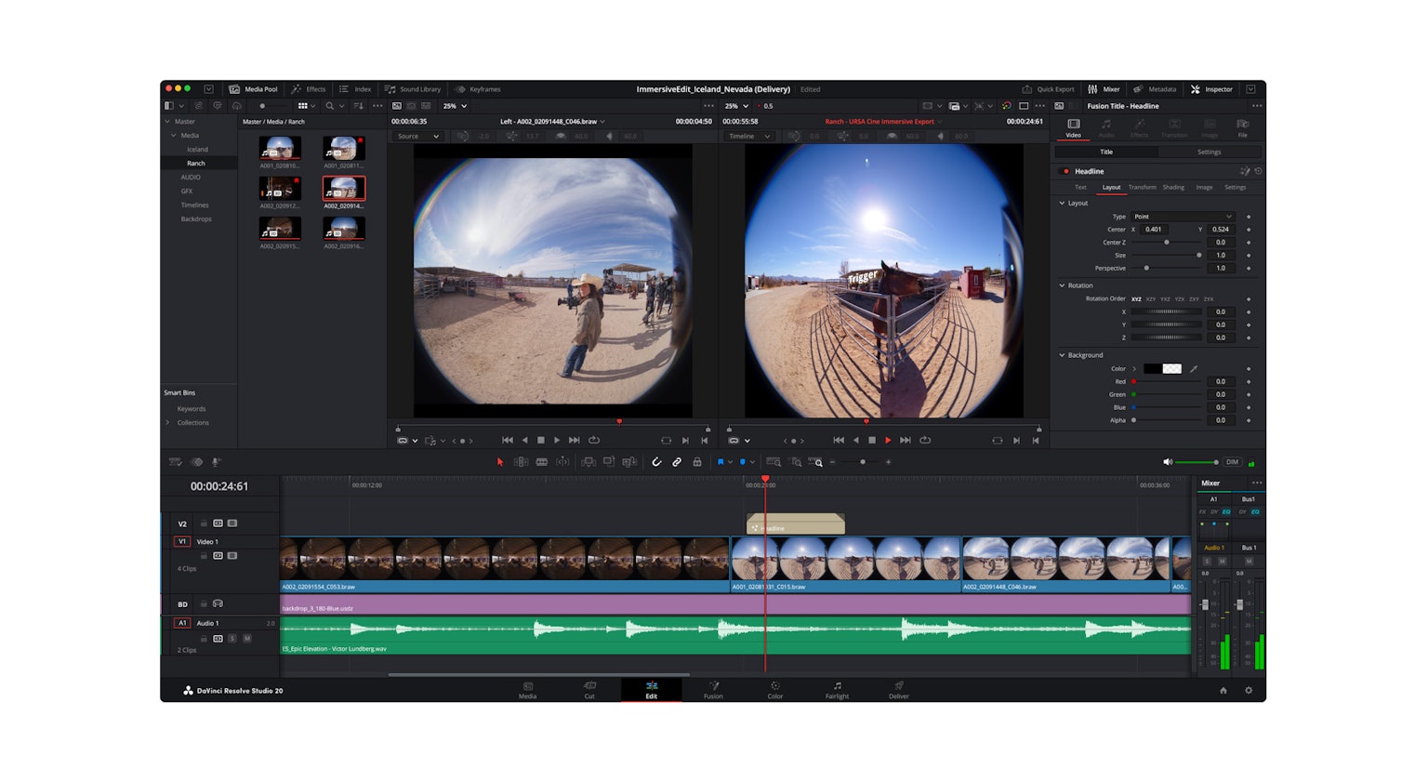The image size is (1428, 781).
Task: Click the Quick Export button
Action: 1049,89
